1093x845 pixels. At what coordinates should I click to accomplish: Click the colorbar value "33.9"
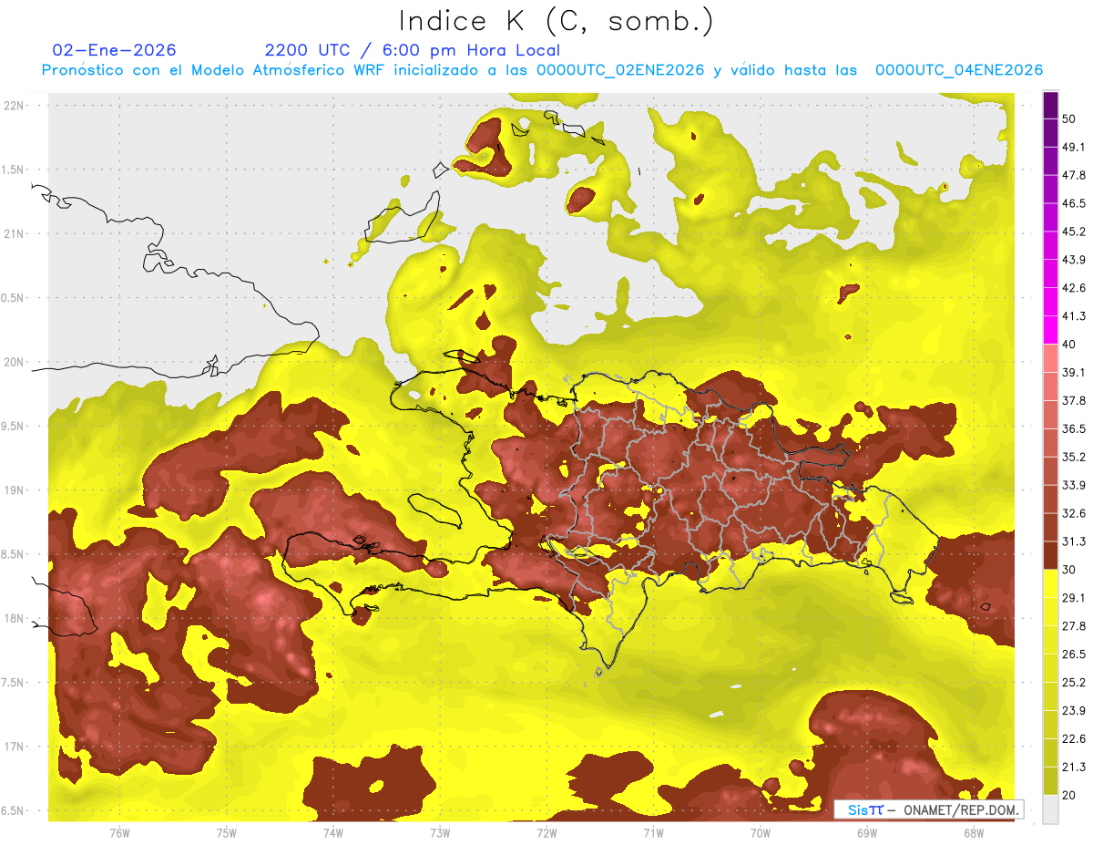pos(1074,485)
